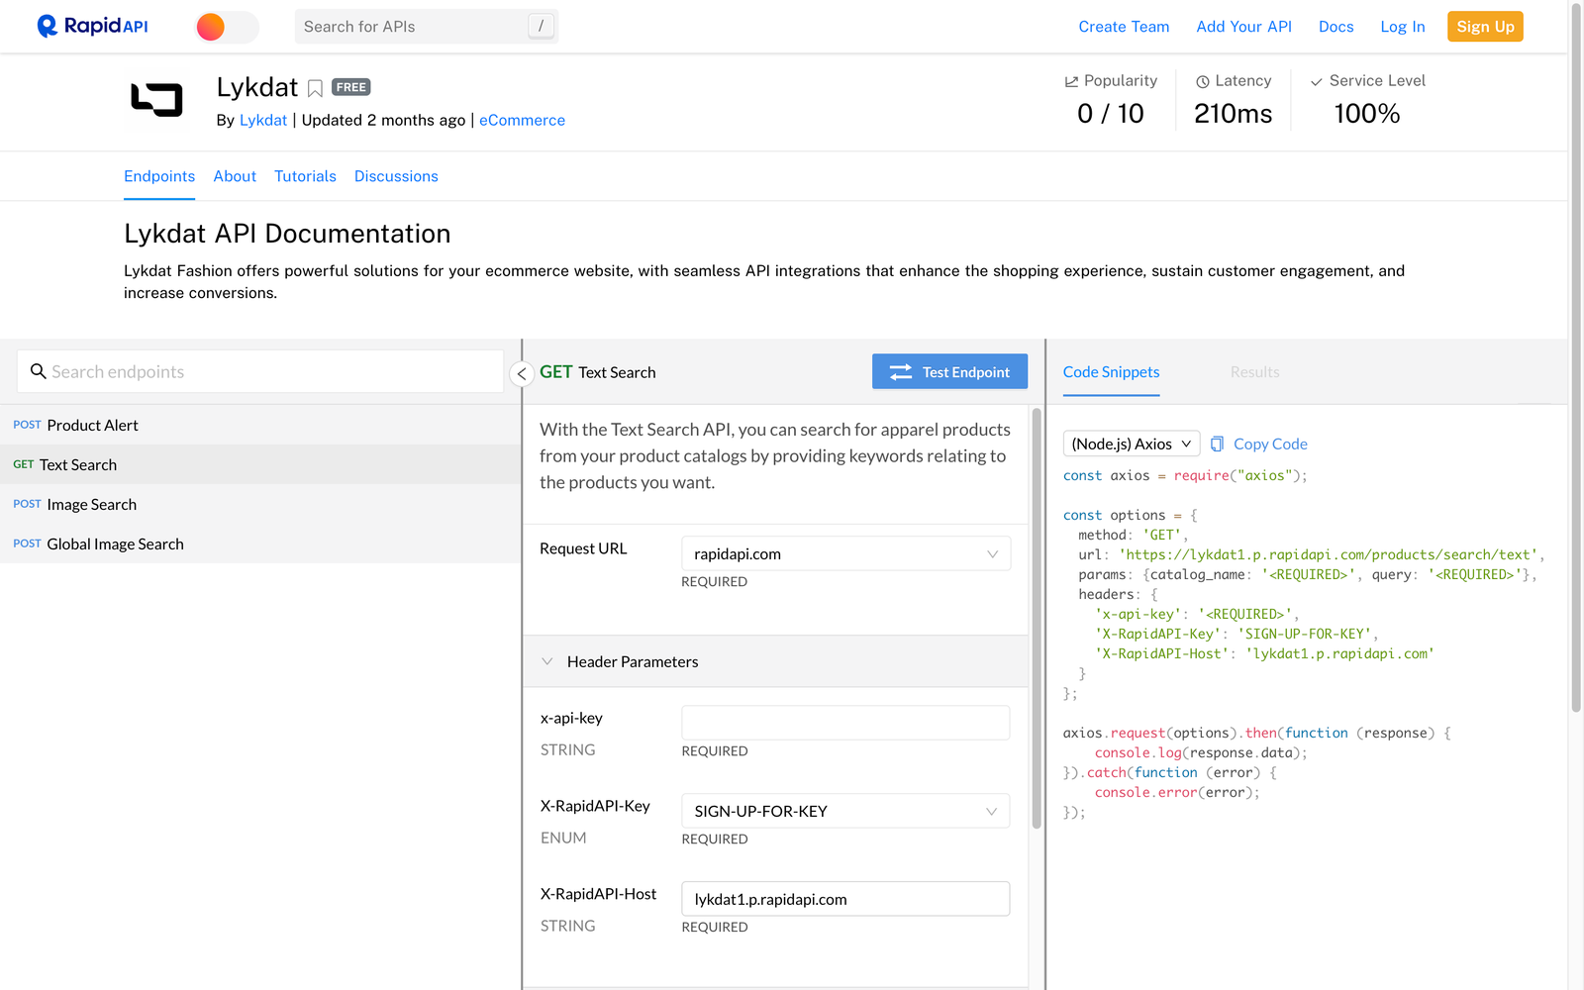Switch to the About tab
Screen dimensions: 1584x990
click(235, 176)
